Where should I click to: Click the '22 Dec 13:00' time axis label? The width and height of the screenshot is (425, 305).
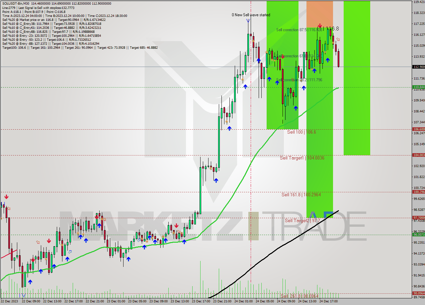[52, 301]
